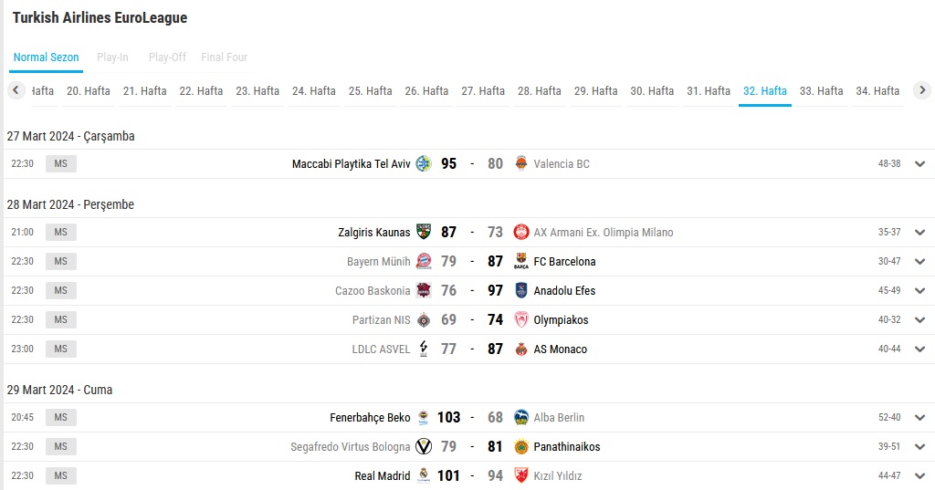Image resolution: width=935 pixels, height=490 pixels.
Task: Switch to the Play-Off tab
Action: 167,57
